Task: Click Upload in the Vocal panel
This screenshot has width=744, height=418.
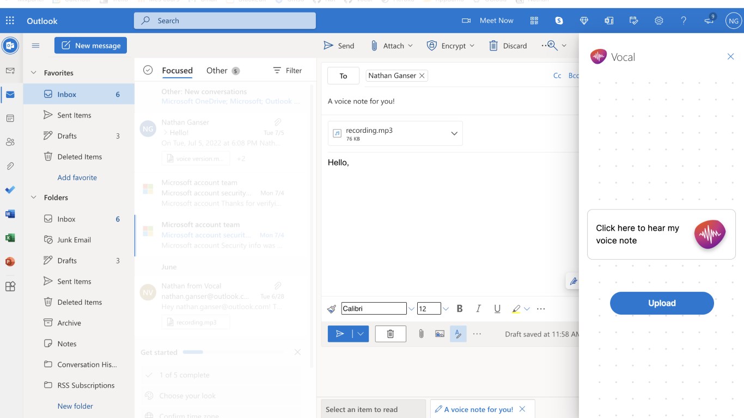Action: pos(662,303)
